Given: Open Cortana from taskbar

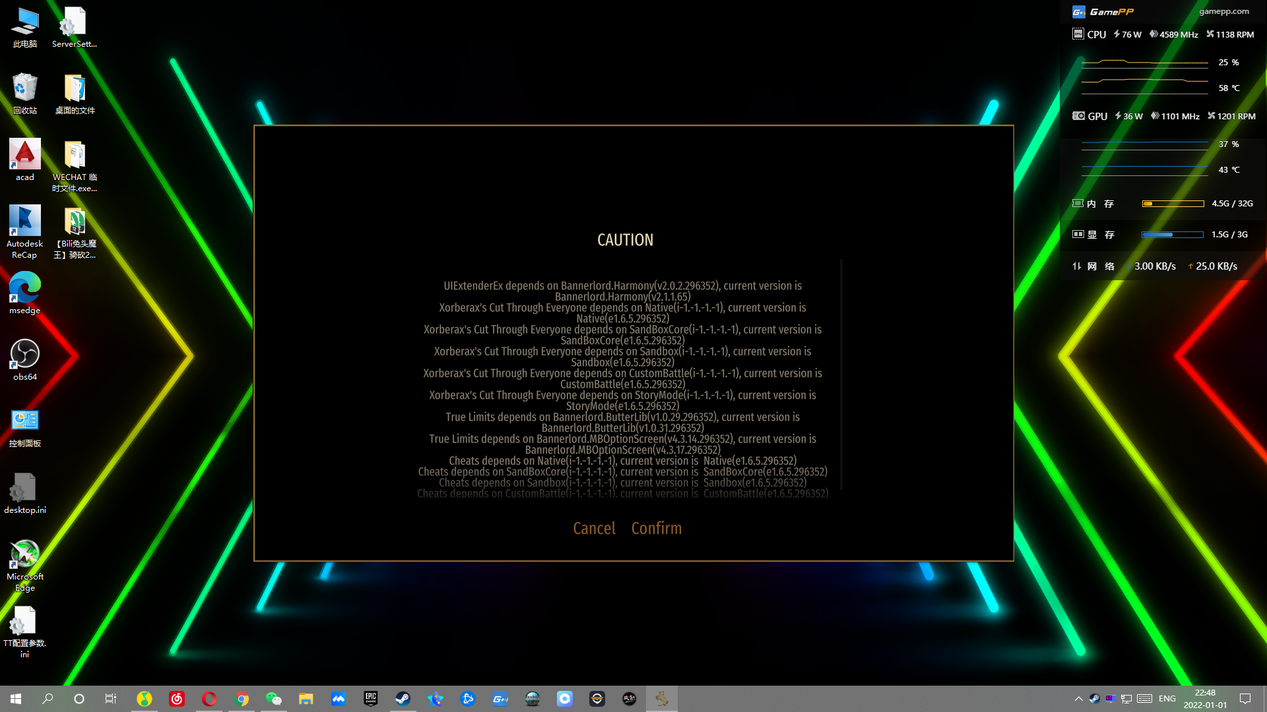Looking at the screenshot, I should coord(79,699).
